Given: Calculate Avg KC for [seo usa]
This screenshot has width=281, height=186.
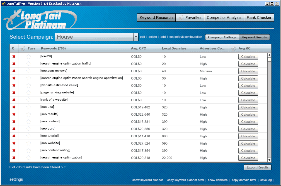Looking at the screenshot, I should pyautogui.click(x=248, y=107).
